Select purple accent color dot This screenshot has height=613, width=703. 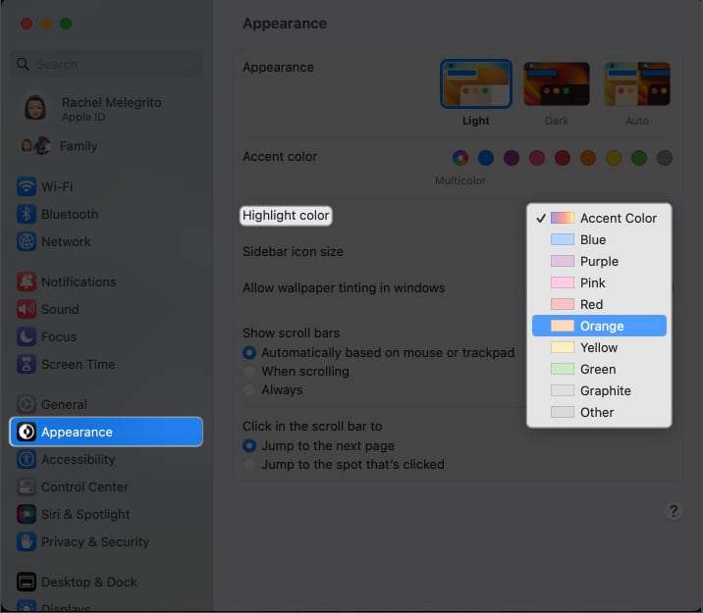(512, 158)
